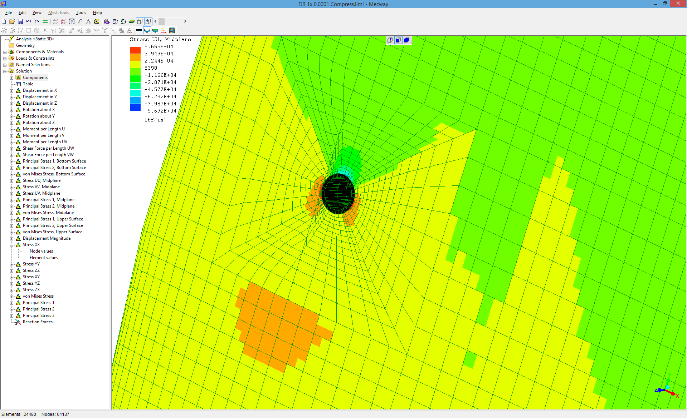The width and height of the screenshot is (687, 418).
Task: Expand Components & Materials node
Action: pyautogui.click(x=5, y=52)
